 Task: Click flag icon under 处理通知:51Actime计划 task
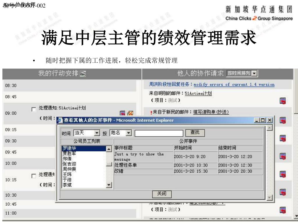(x=123, y=113)
